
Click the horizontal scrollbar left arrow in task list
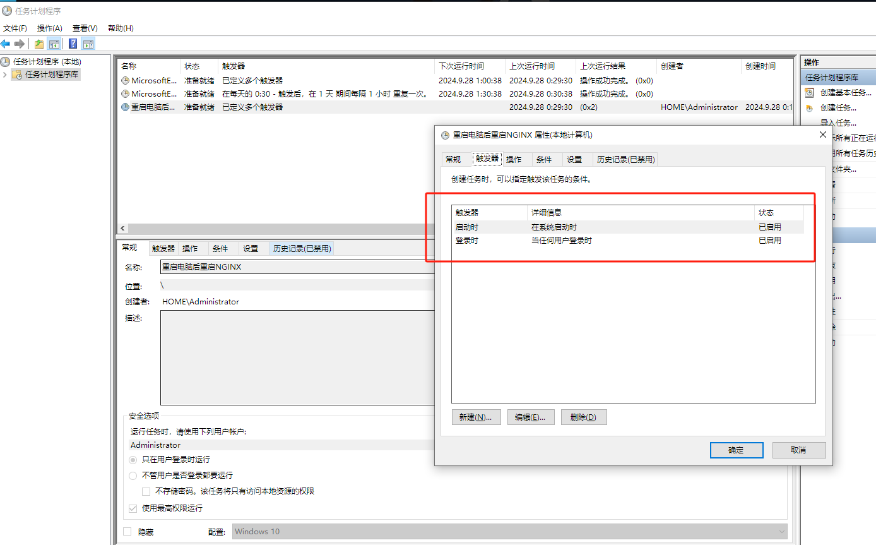pyautogui.click(x=123, y=228)
